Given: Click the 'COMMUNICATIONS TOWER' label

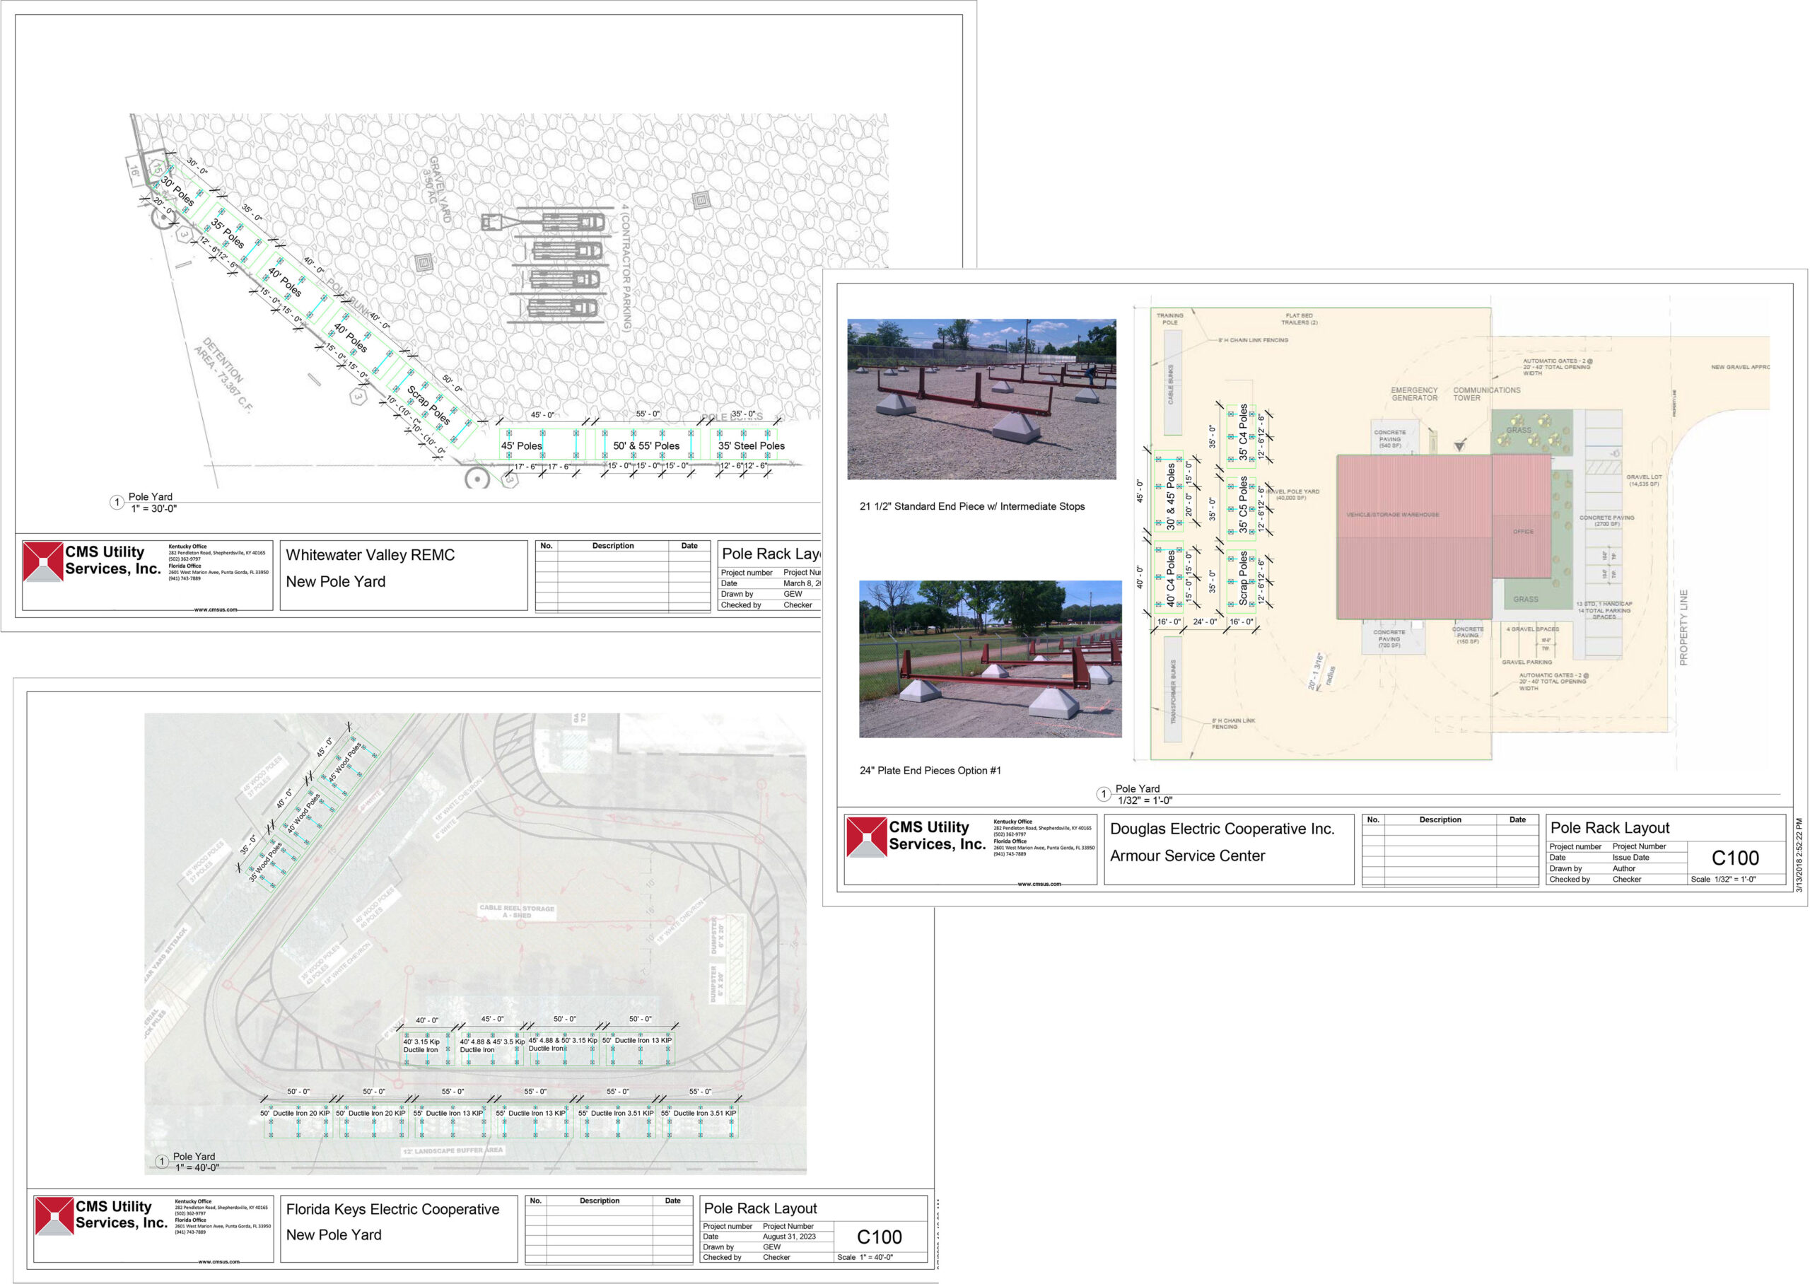Looking at the screenshot, I should pyautogui.click(x=1487, y=394).
